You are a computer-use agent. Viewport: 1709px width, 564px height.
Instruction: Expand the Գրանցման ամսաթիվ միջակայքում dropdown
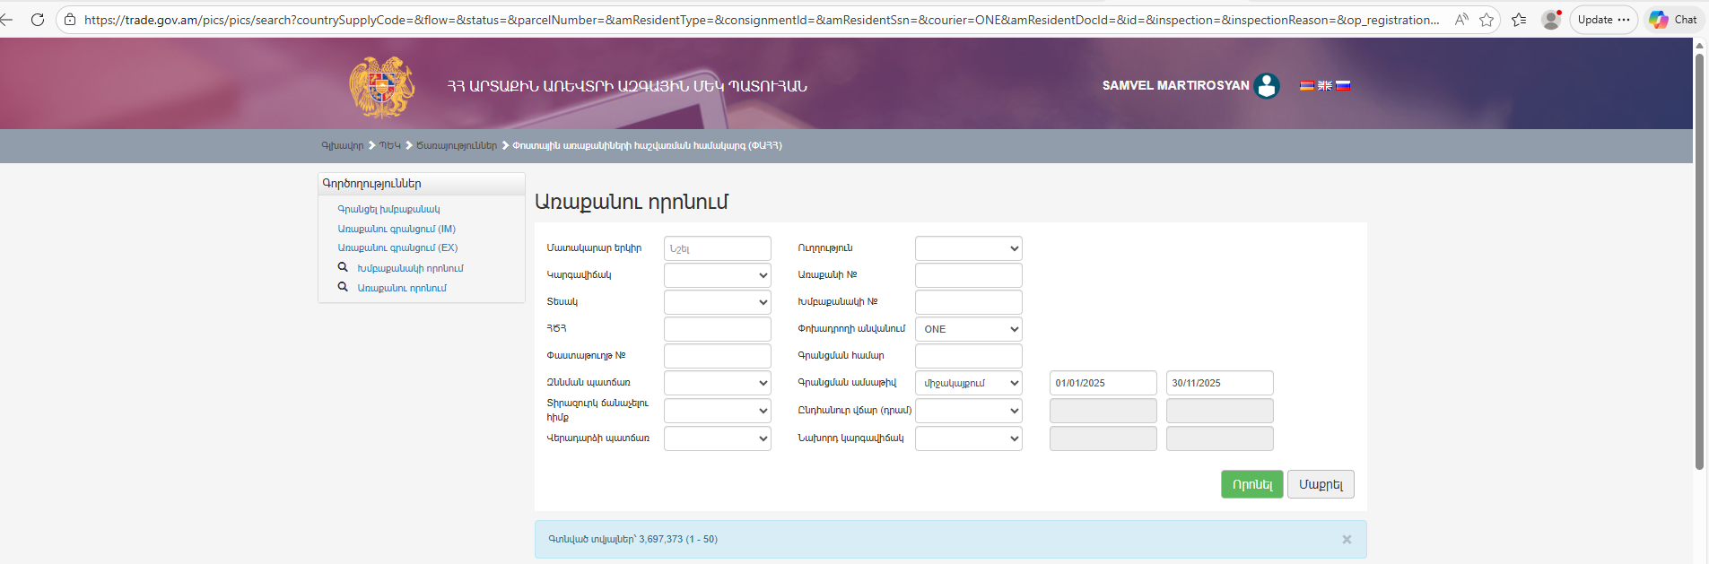point(968,383)
